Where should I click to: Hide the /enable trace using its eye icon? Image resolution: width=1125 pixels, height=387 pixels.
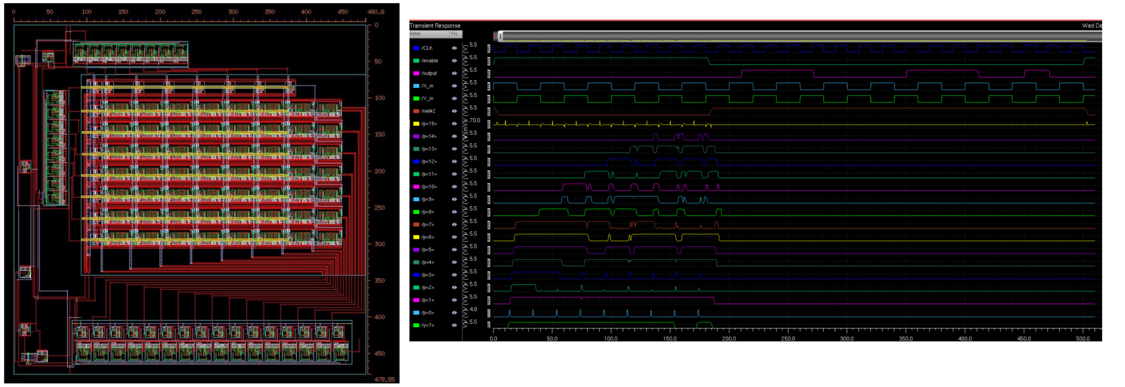pos(454,61)
